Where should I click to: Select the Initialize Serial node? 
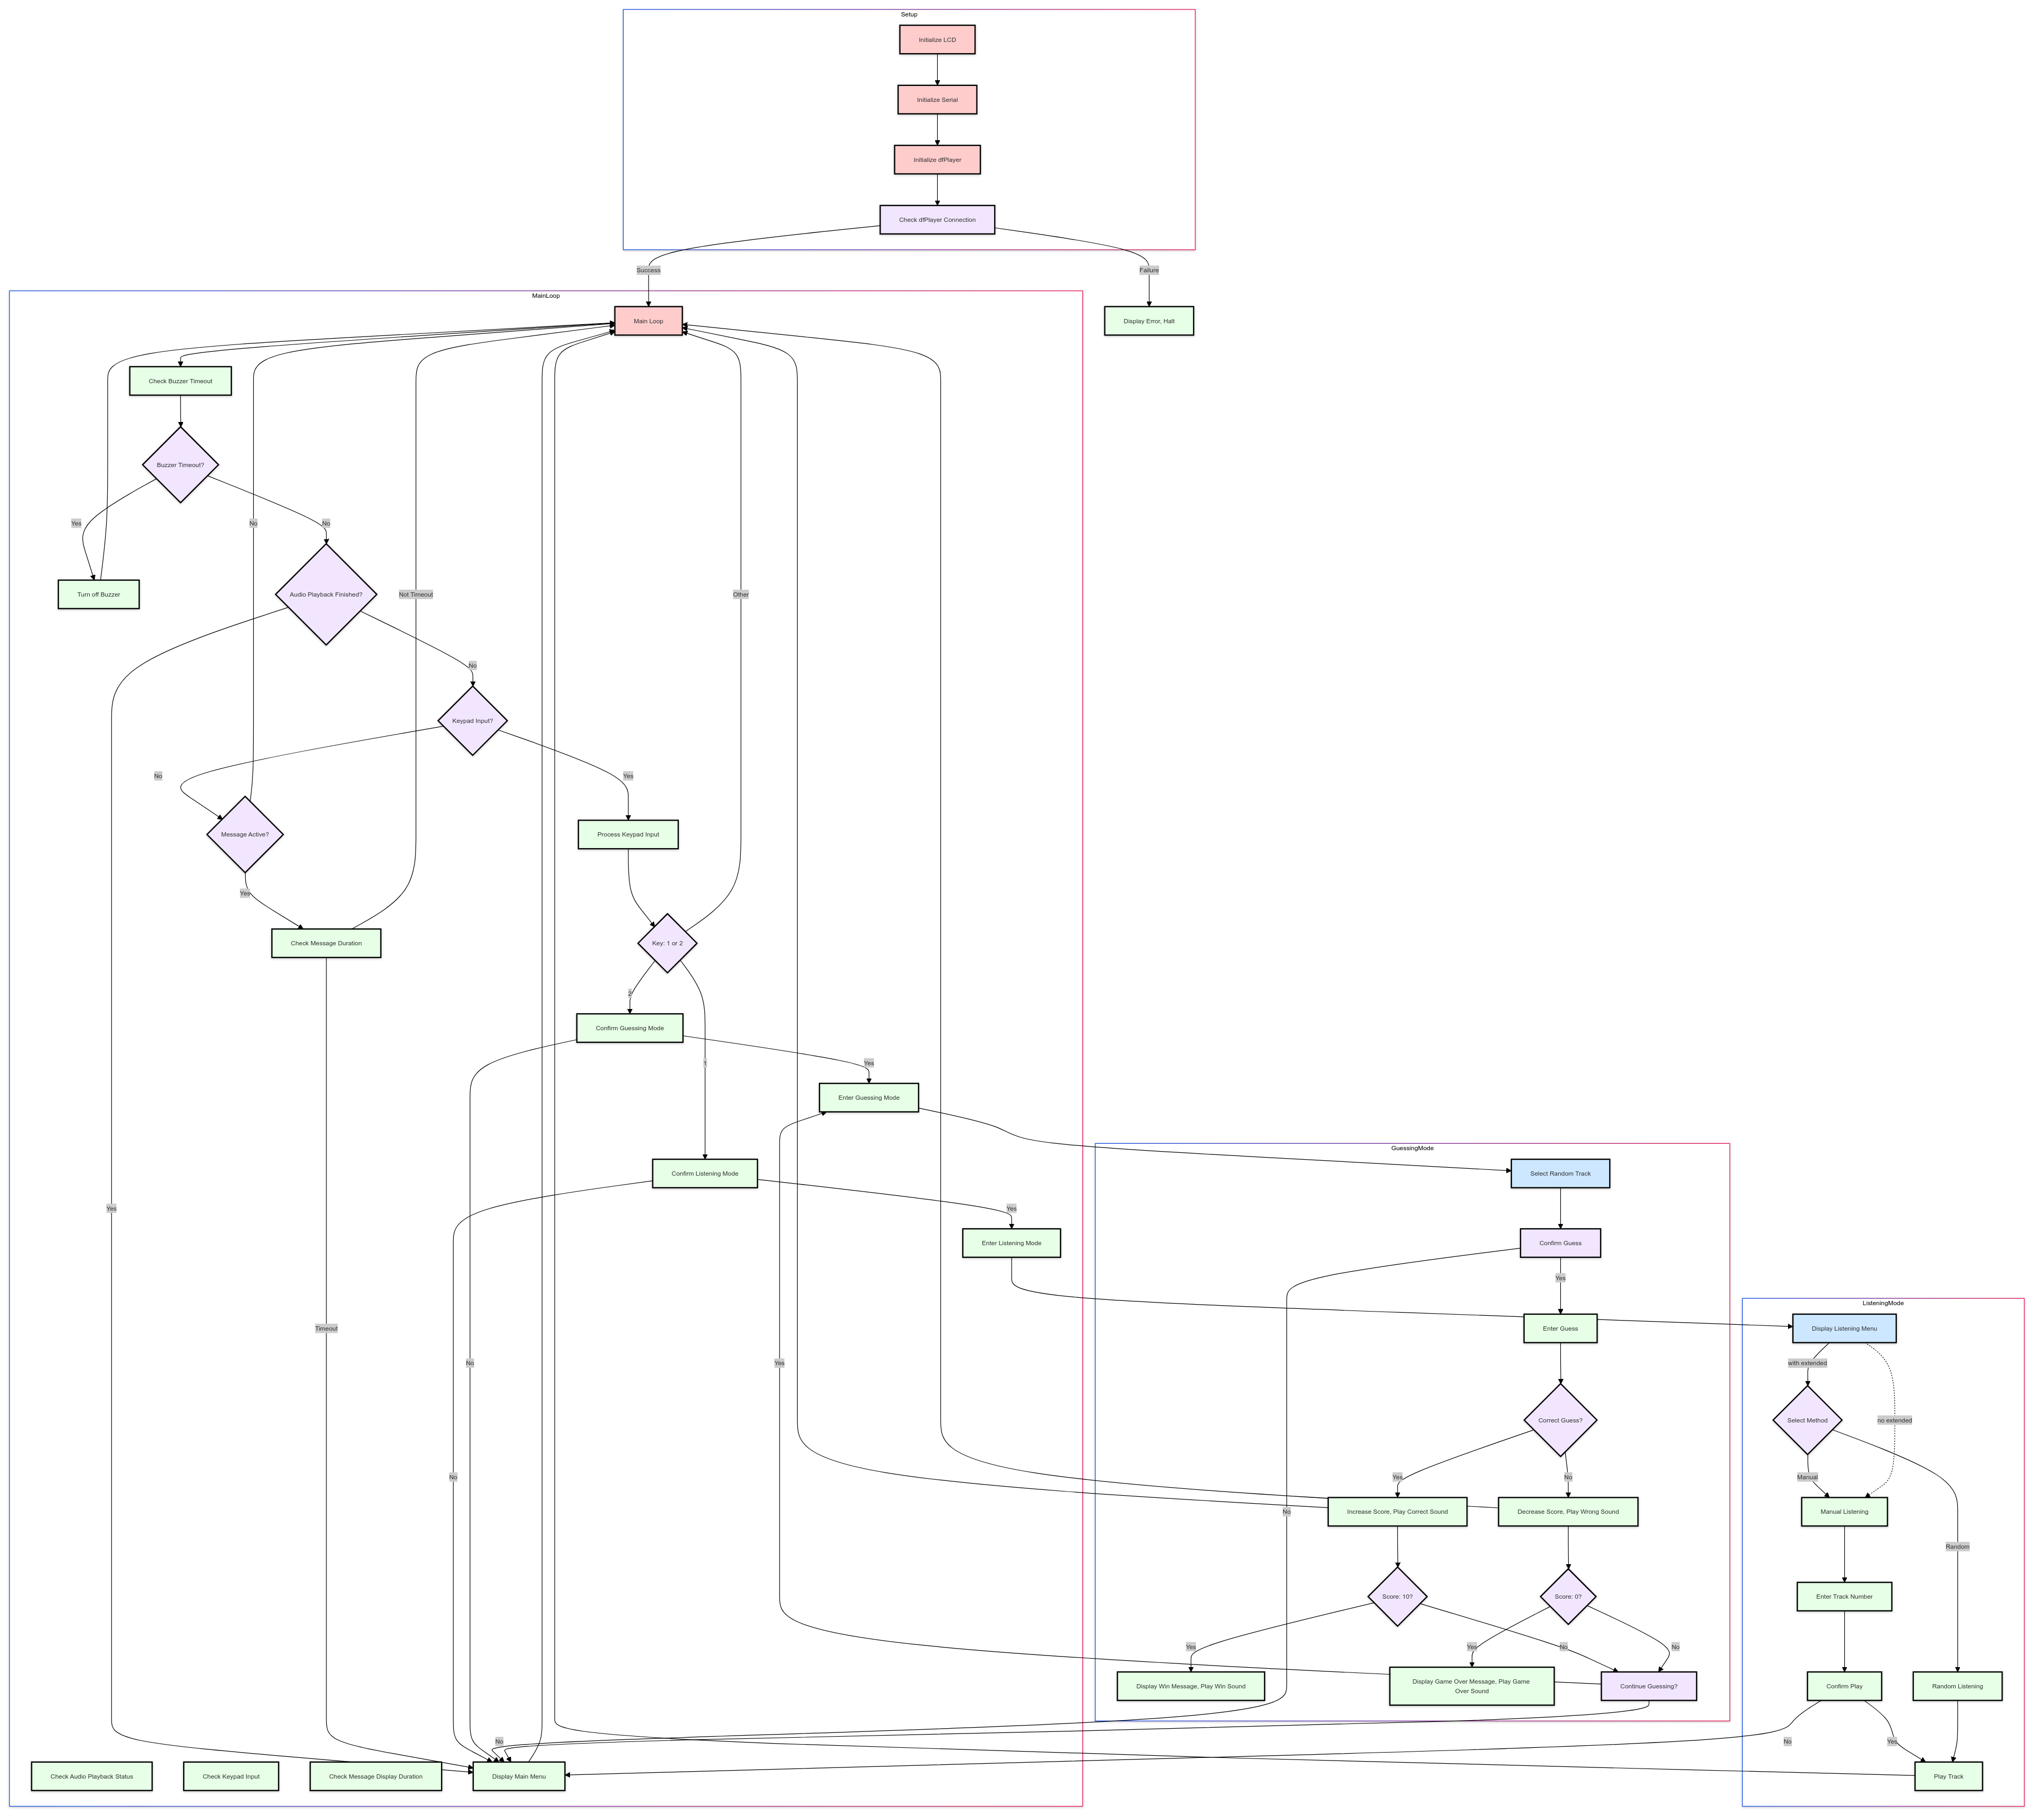937,100
